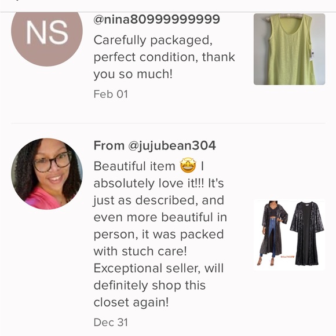Screen dimensions: 336x336
Task: Click the model wearing kimono in thumbnail
Action: point(272,233)
